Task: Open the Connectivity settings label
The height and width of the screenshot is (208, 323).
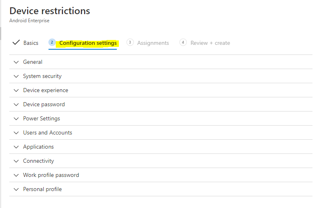Action: click(x=38, y=161)
